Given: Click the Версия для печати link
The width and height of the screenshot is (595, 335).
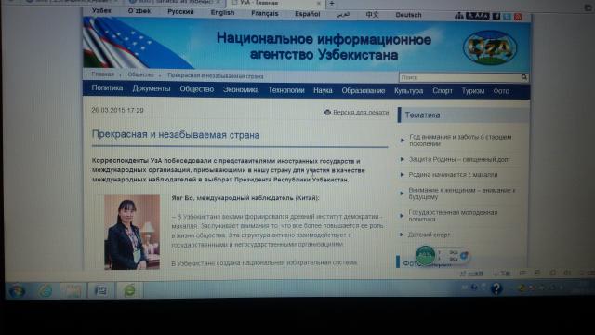Looking at the screenshot, I should coord(361,113).
